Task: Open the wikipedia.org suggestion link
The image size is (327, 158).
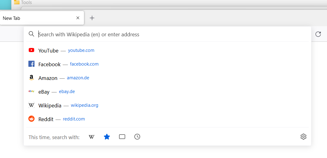Action: coord(85,105)
